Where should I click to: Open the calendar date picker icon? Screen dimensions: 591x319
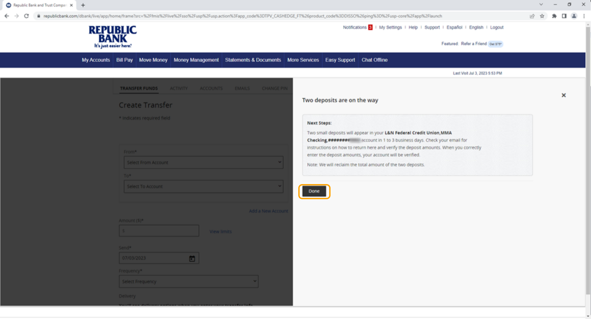(192, 259)
